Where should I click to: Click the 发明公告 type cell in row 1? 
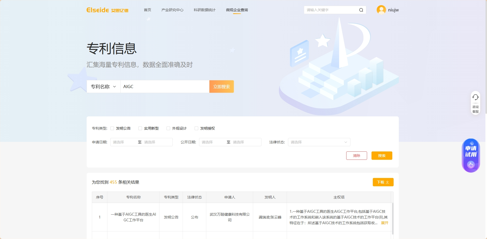171,217
